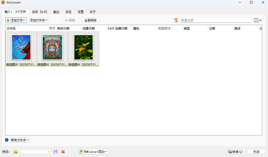The height and width of the screenshot is (157, 268).
Task: Click the save preset disk icon
Action: (x=56, y=151)
